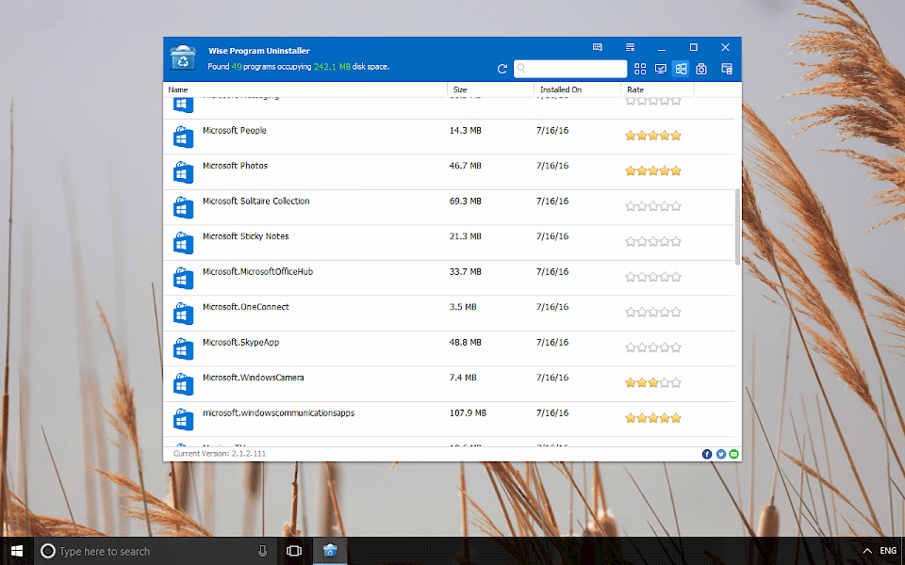
Task: Click the 69.3 MB size value
Action: click(465, 201)
